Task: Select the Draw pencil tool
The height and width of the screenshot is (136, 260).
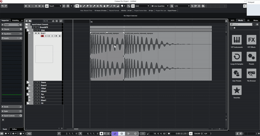Action: pos(84,6)
